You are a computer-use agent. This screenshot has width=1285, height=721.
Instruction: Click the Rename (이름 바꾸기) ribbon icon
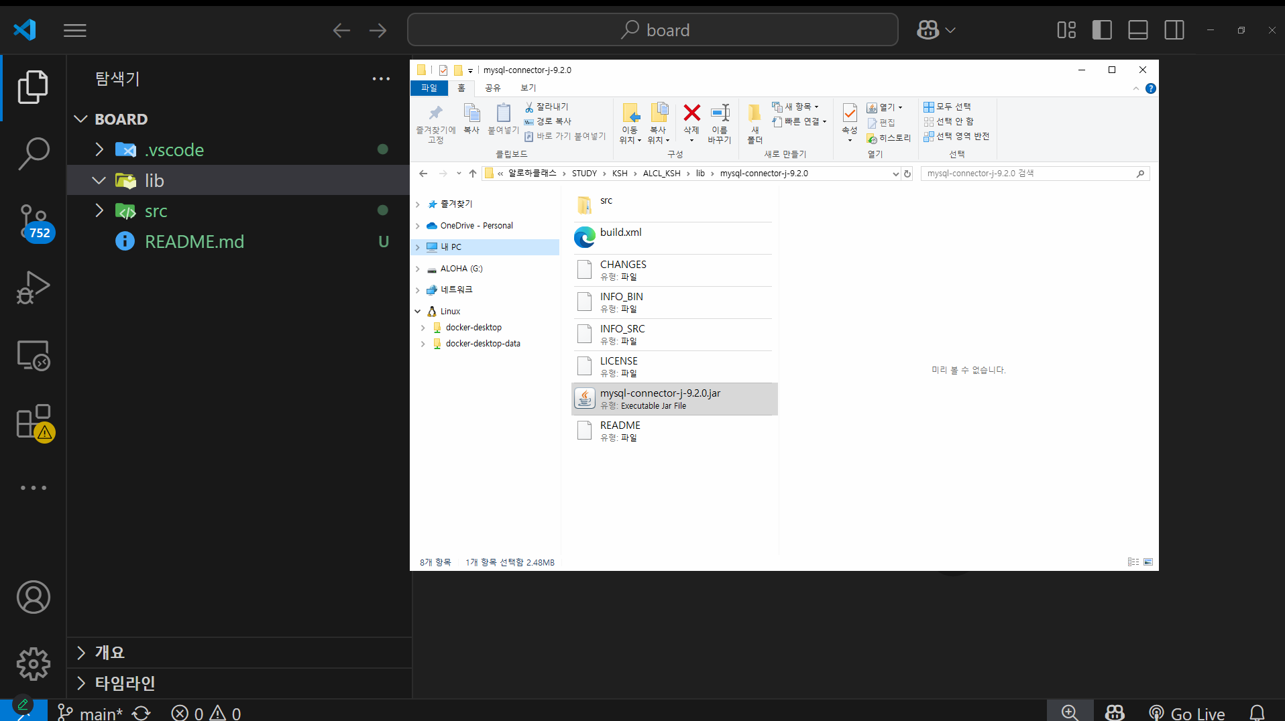pyautogui.click(x=720, y=113)
